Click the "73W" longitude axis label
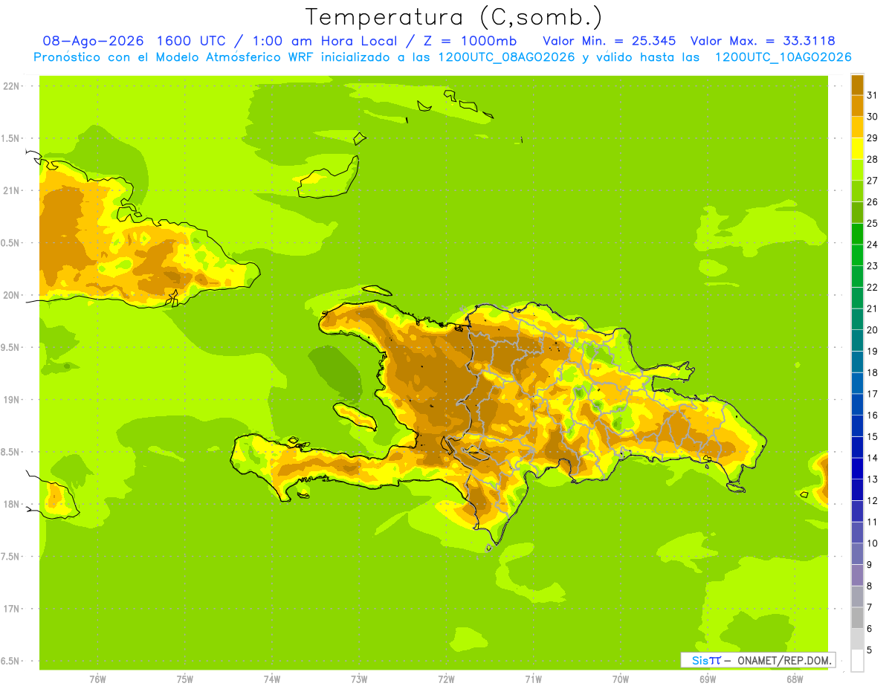 click(359, 679)
